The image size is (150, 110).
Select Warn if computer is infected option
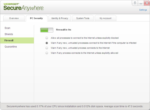47,43
